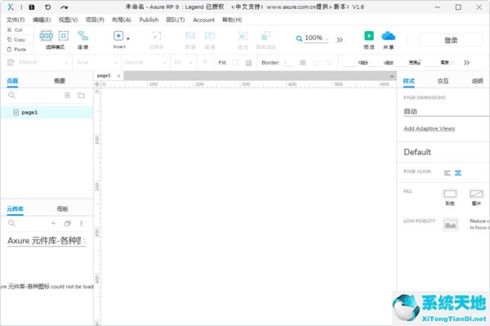Click the text color A icon
The image size is (490, 326).
[x=205, y=62]
